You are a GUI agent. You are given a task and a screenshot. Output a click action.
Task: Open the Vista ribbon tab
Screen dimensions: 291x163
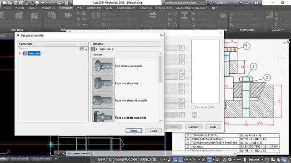click(x=80, y=8)
